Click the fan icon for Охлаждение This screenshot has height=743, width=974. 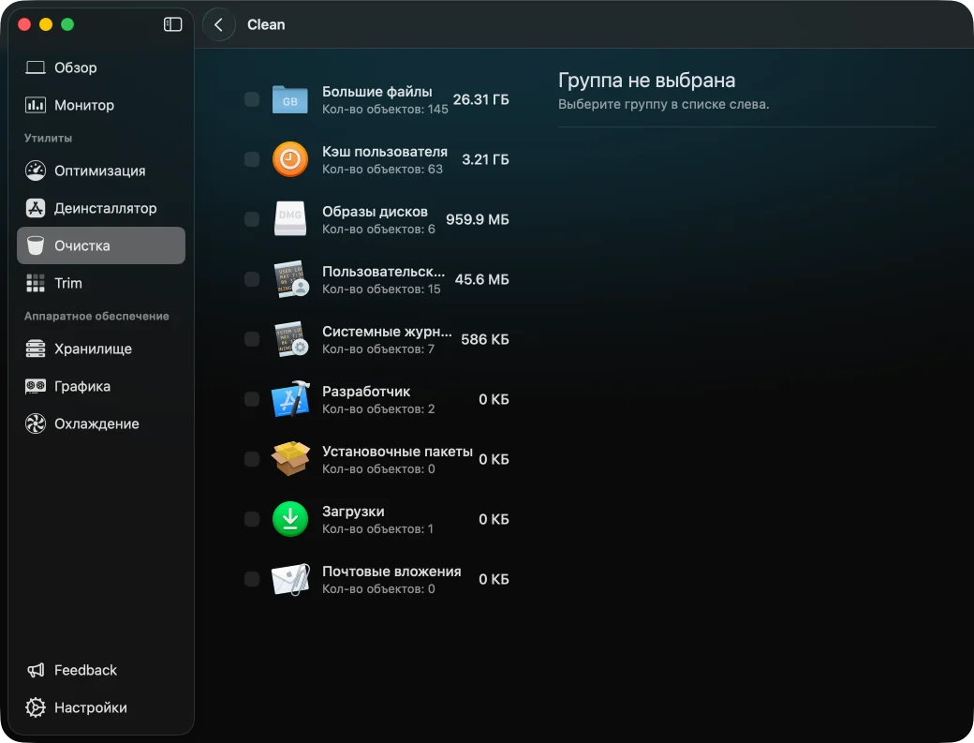(x=36, y=424)
